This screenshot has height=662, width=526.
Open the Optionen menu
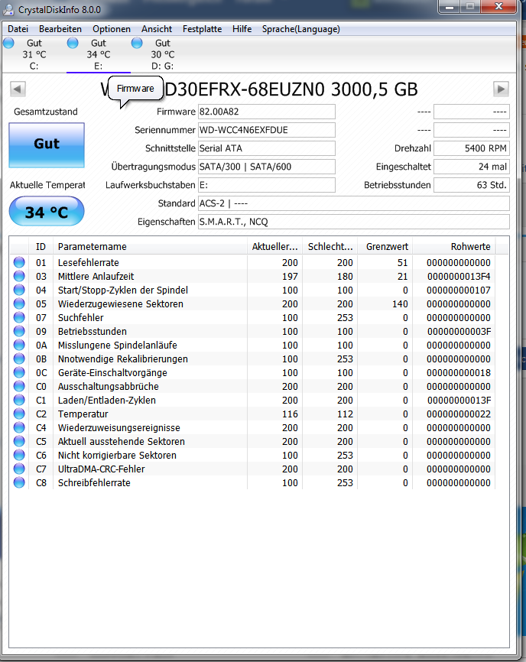112,29
